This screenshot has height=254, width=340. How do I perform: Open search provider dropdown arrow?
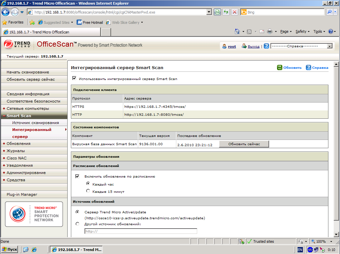(335, 12)
